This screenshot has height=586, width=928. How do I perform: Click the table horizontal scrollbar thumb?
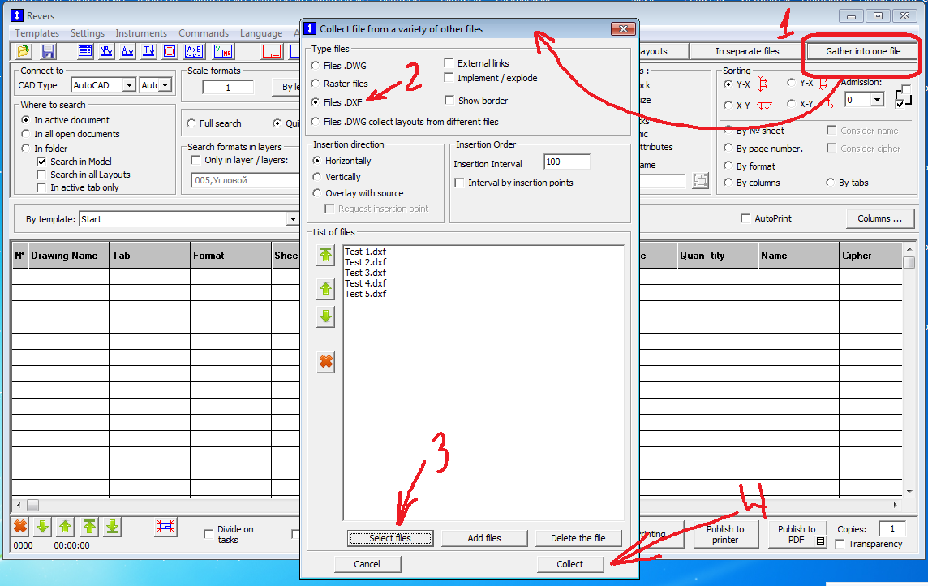click(x=33, y=505)
